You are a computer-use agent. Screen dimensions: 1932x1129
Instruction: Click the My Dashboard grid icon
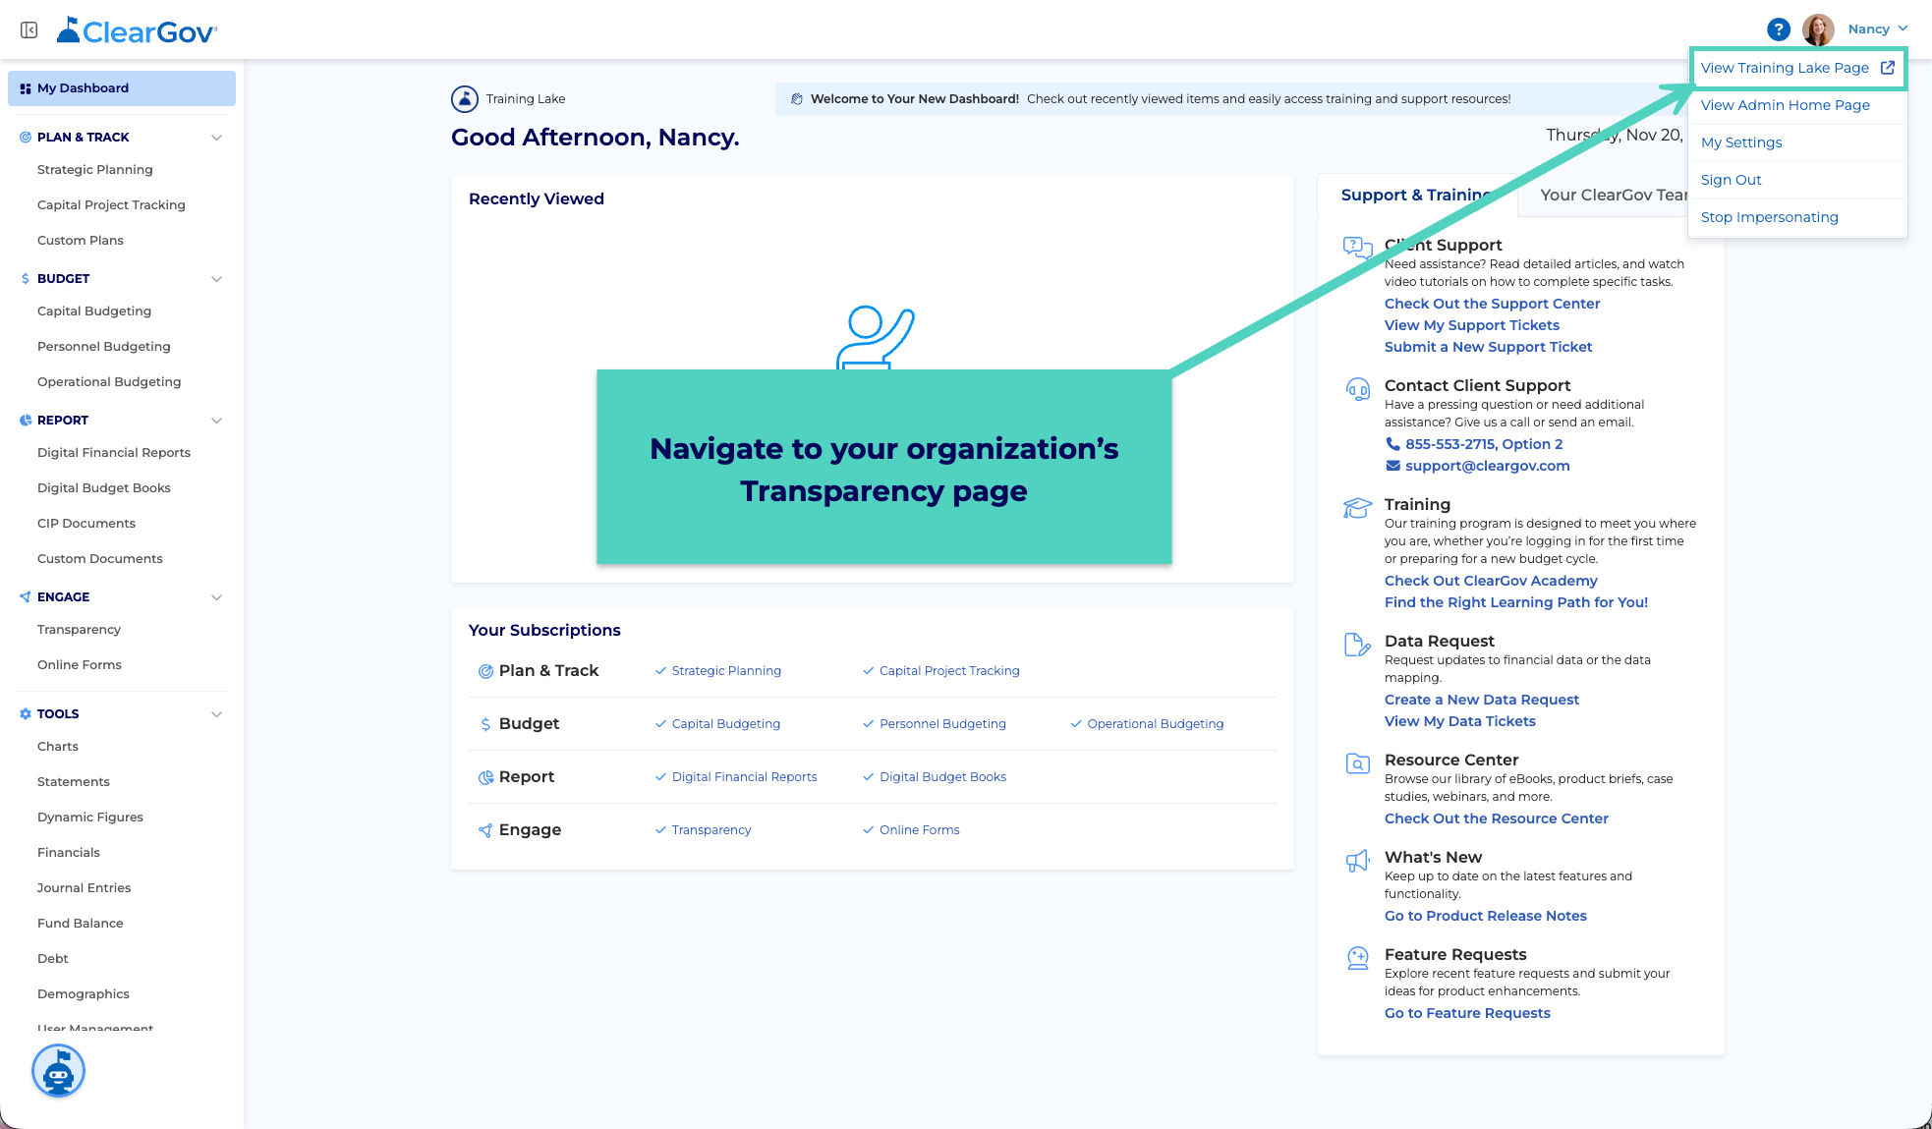pos(26,88)
